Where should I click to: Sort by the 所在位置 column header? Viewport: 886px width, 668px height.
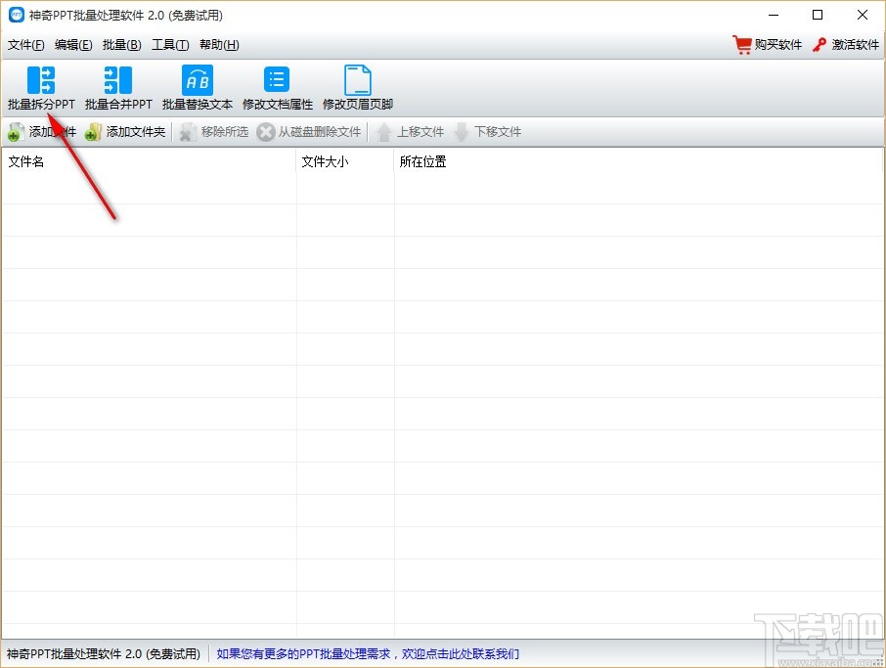[x=639, y=161]
